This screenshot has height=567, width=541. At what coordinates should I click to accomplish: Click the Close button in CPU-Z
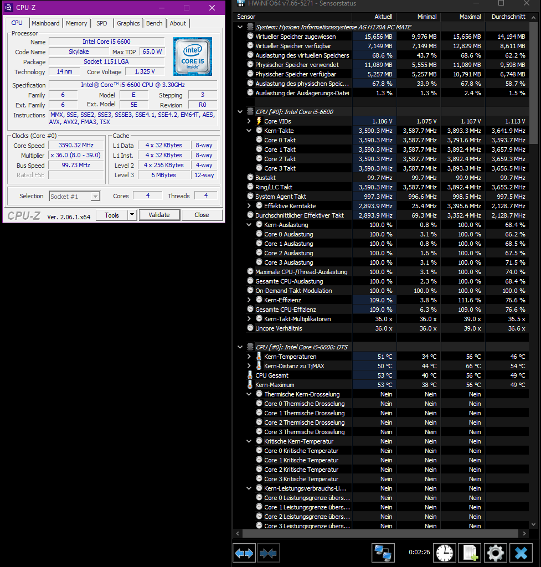coord(202,215)
